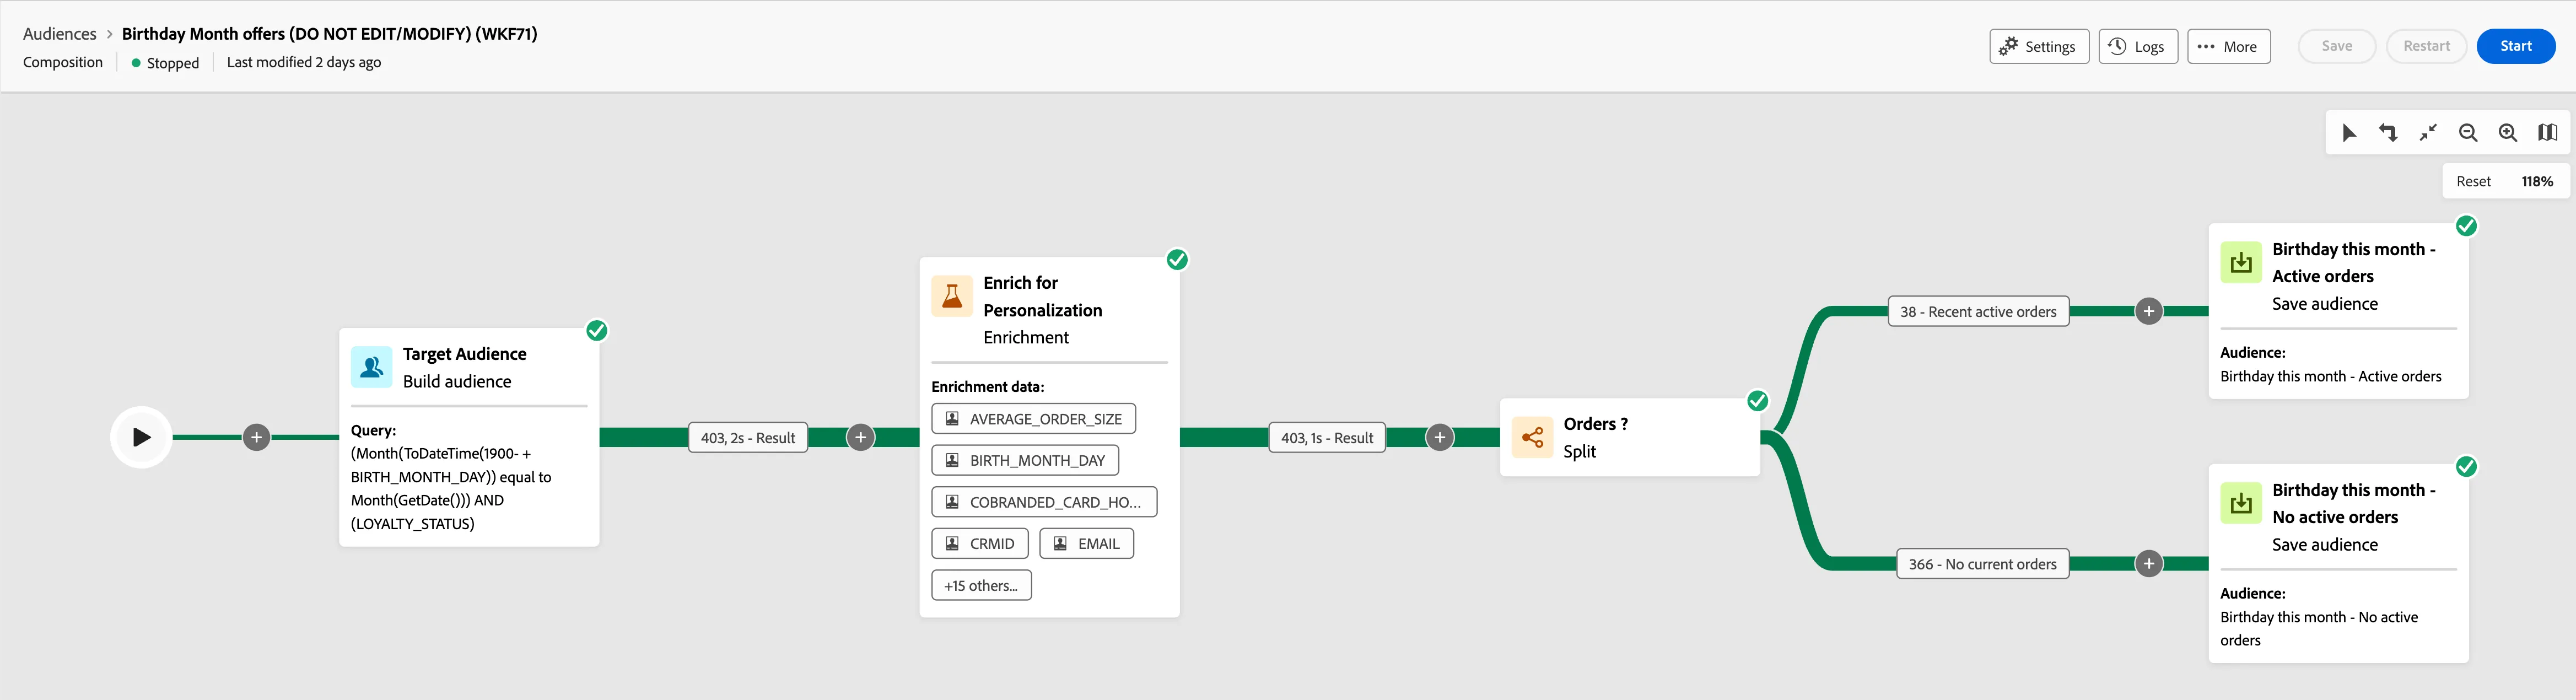2576x700 pixels.
Task: Click the Stopped status indicator
Action: (165, 62)
